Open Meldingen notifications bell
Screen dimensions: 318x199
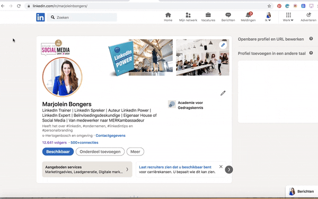tap(248, 17)
